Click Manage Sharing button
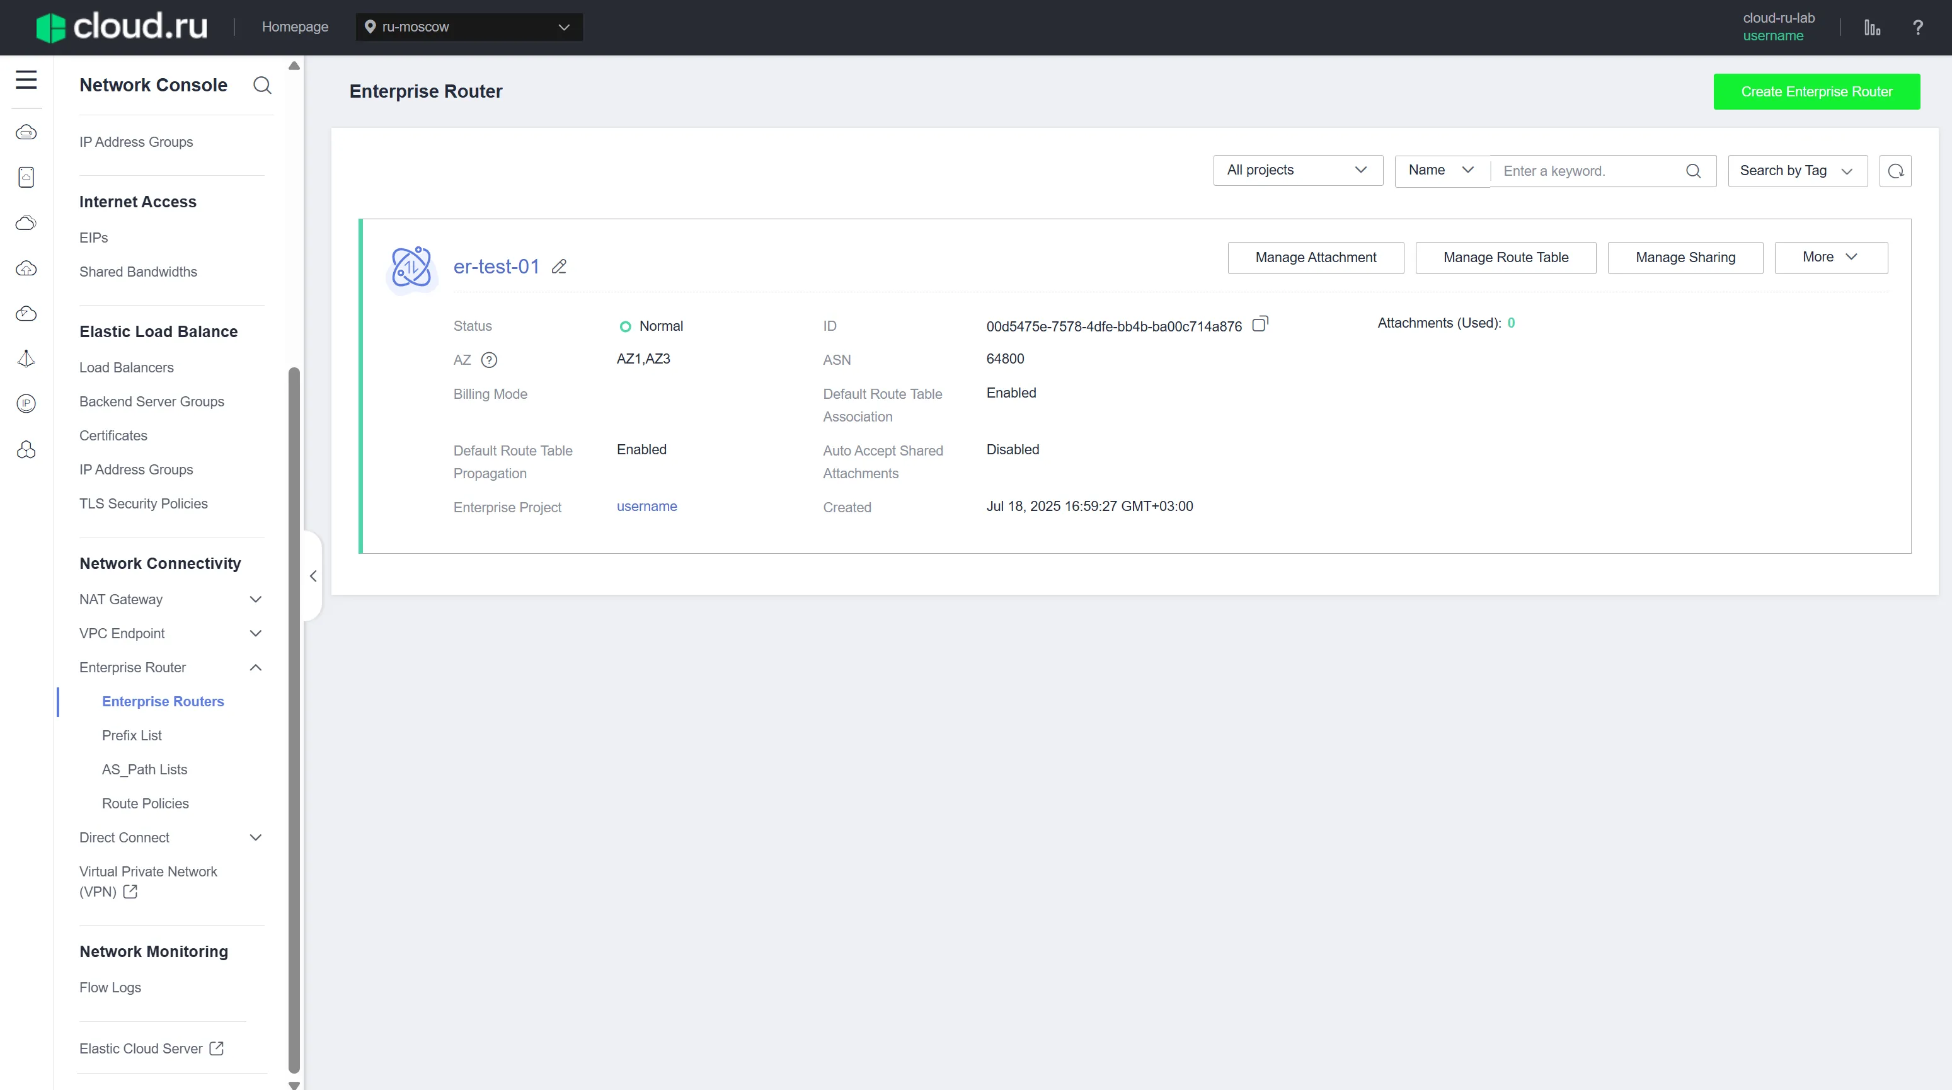The height and width of the screenshot is (1090, 1952). (1685, 258)
